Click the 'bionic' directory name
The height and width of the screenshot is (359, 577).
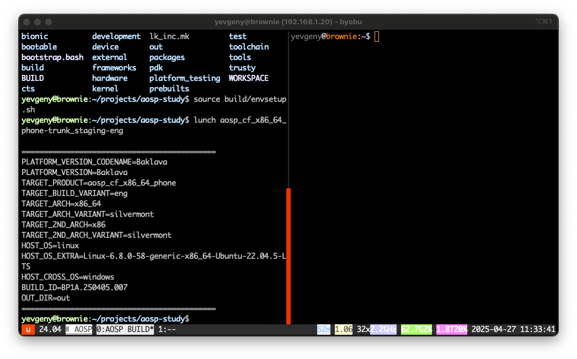pos(35,36)
